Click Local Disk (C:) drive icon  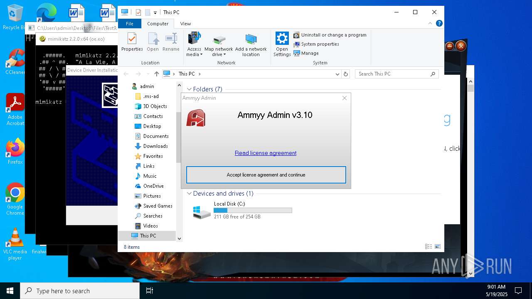202,212
